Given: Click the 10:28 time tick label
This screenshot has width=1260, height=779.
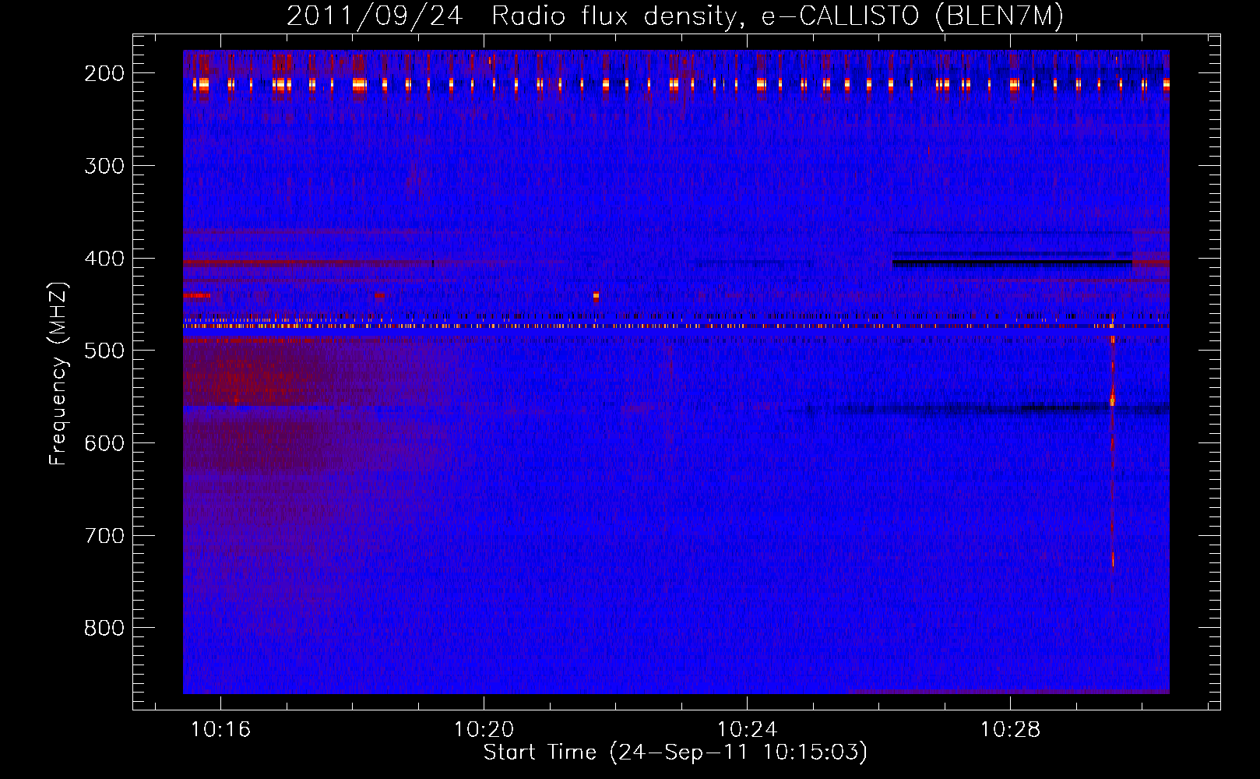Looking at the screenshot, I should pyautogui.click(x=1010, y=730).
